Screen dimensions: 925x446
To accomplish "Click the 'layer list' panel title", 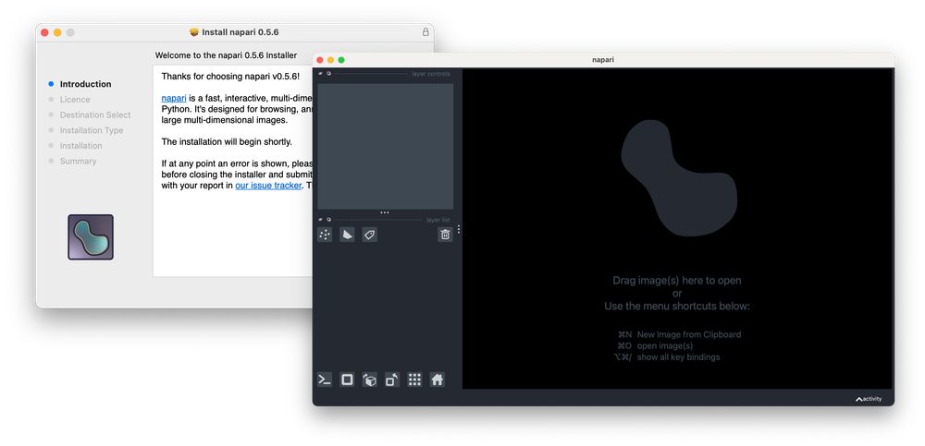I will tap(438, 220).
